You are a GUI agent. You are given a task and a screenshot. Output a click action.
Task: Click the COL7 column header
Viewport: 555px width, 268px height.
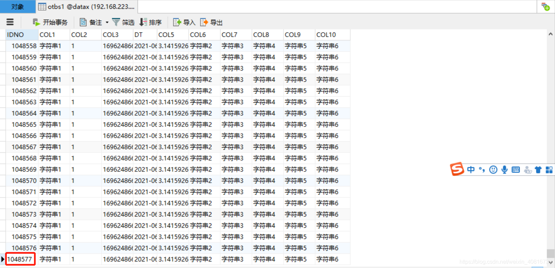pos(236,35)
